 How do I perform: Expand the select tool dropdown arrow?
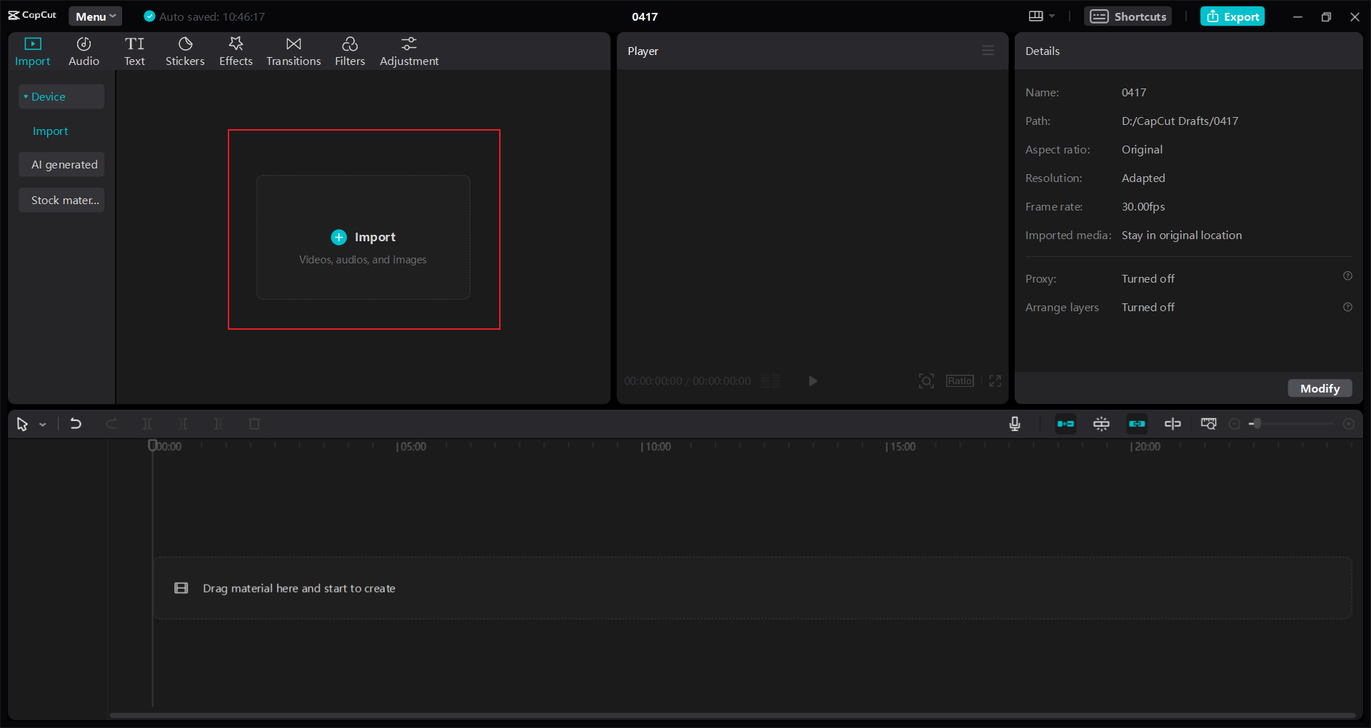(x=43, y=424)
